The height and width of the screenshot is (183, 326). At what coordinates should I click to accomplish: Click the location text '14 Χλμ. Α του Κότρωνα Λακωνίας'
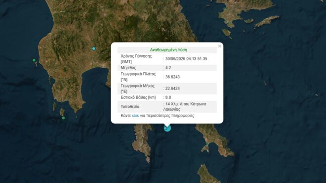[x=185, y=107]
